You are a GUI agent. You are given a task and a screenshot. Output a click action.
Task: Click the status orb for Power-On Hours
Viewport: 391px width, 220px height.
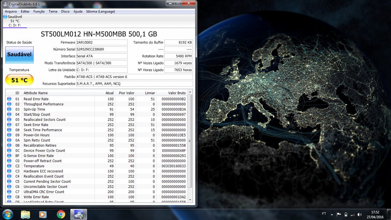pyautogui.click(x=9, y=135)
